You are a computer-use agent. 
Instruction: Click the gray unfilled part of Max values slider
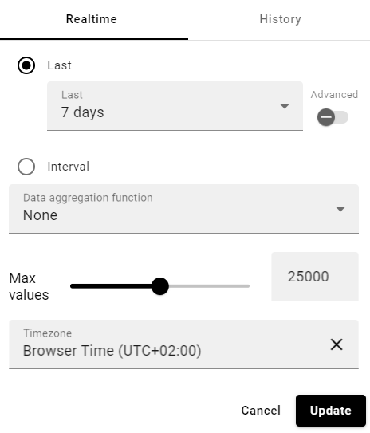coord(209,286)
